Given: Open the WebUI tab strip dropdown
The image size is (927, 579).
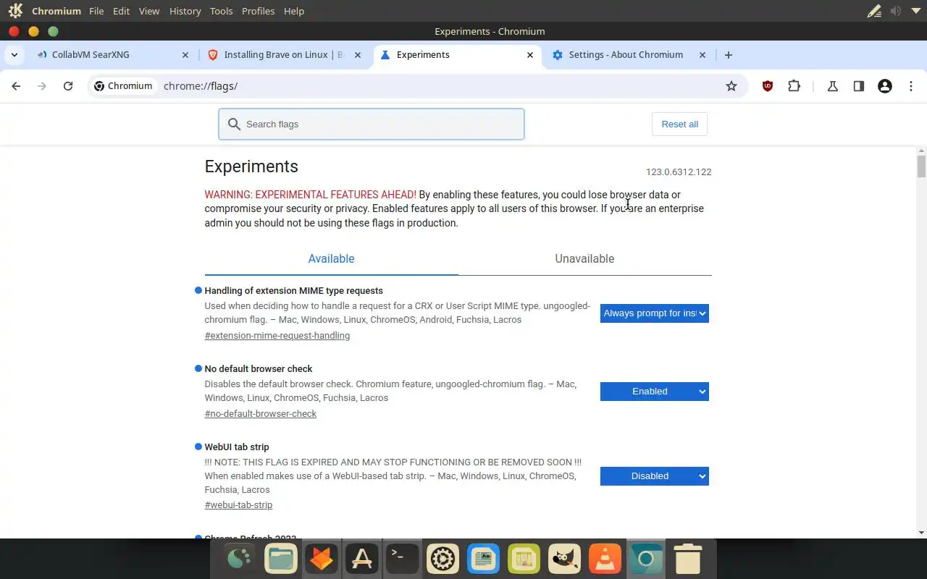Looking at the screenshot, I should point(654,476).
